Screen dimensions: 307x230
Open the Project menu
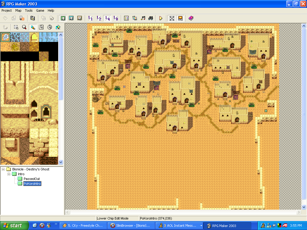pos(7,10)
